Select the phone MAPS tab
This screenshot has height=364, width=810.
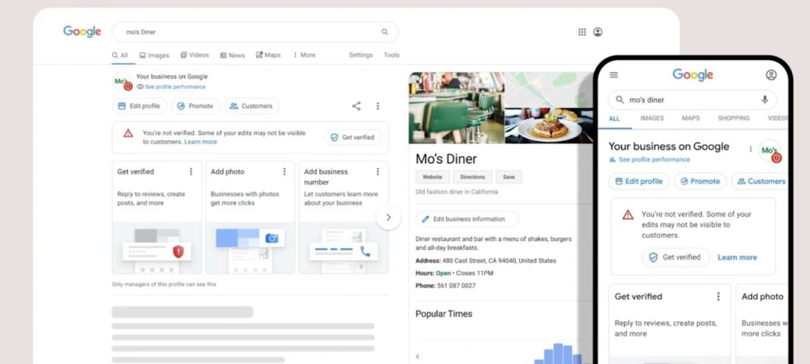click(691, 118)
